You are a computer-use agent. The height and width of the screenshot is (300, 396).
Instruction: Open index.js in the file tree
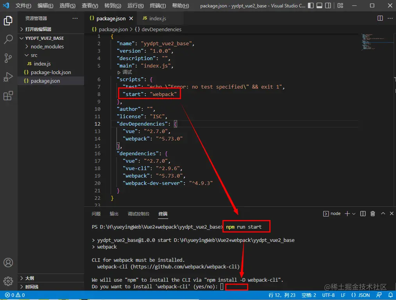51,64
